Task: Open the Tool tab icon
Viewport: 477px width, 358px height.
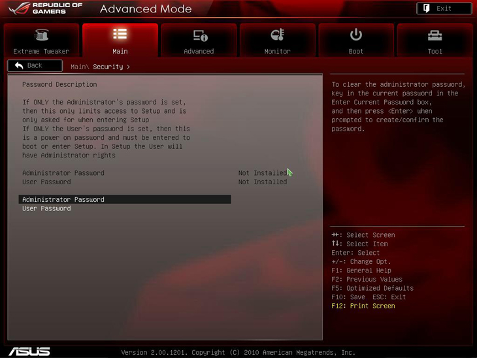Action: (x=435, y=35)
